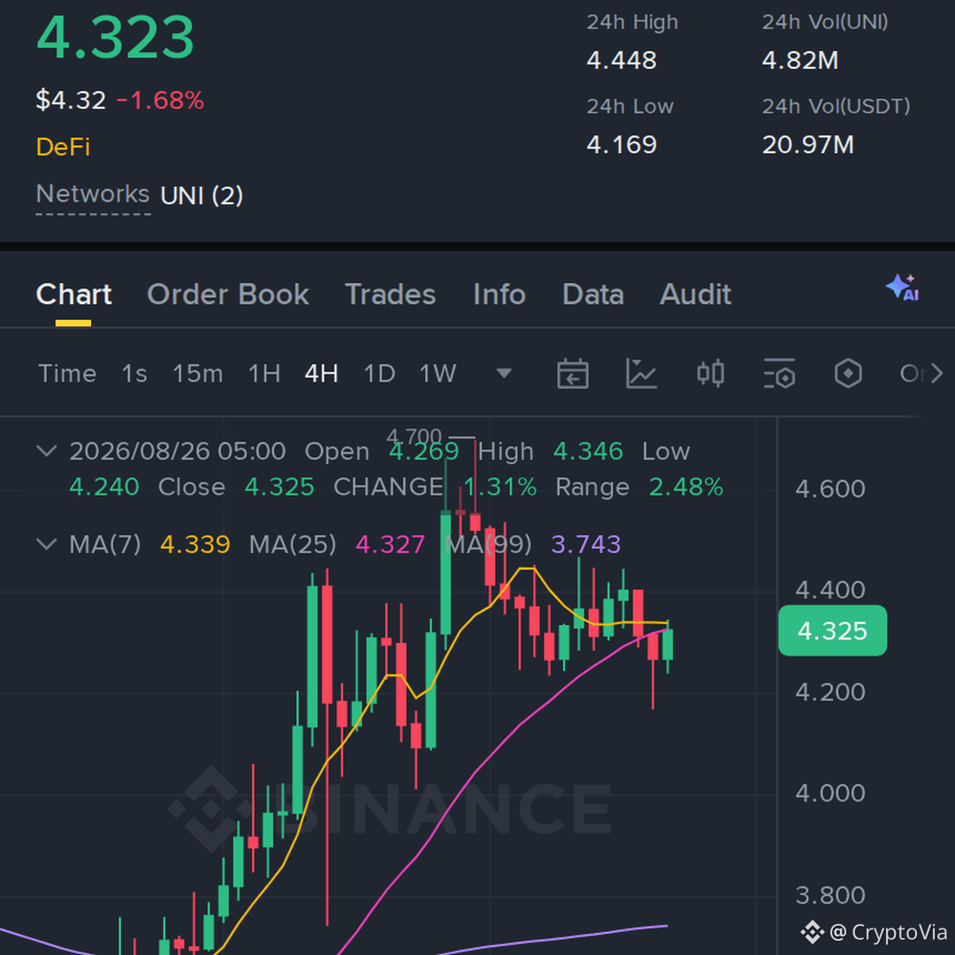Click the UNI (2) networks value
Viewport: 955px width, 955px height.
tap(202, 195)
